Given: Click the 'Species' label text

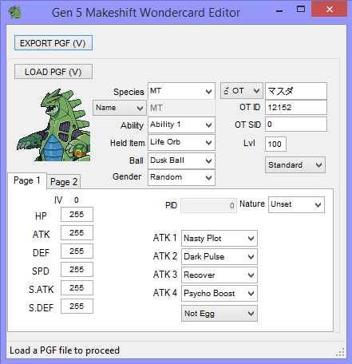Looking at the screenshot, I should click(129, 92).
